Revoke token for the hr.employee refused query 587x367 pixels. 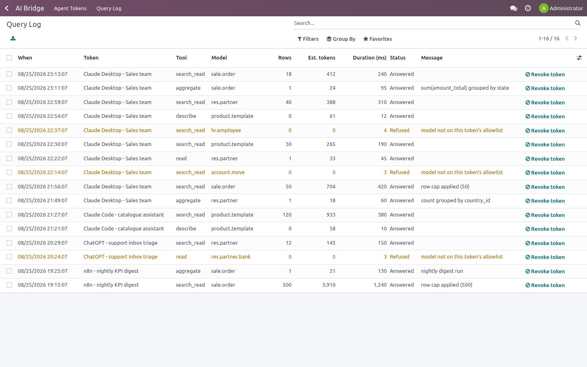[x=545, y=131]
